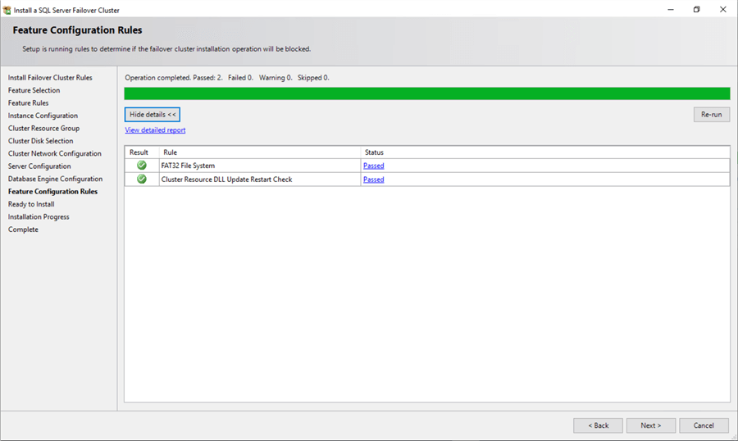Re-run the feature configuration rules
Image resolution: width=738 pixels, height=441 pixels.
[x=711, y=115]
